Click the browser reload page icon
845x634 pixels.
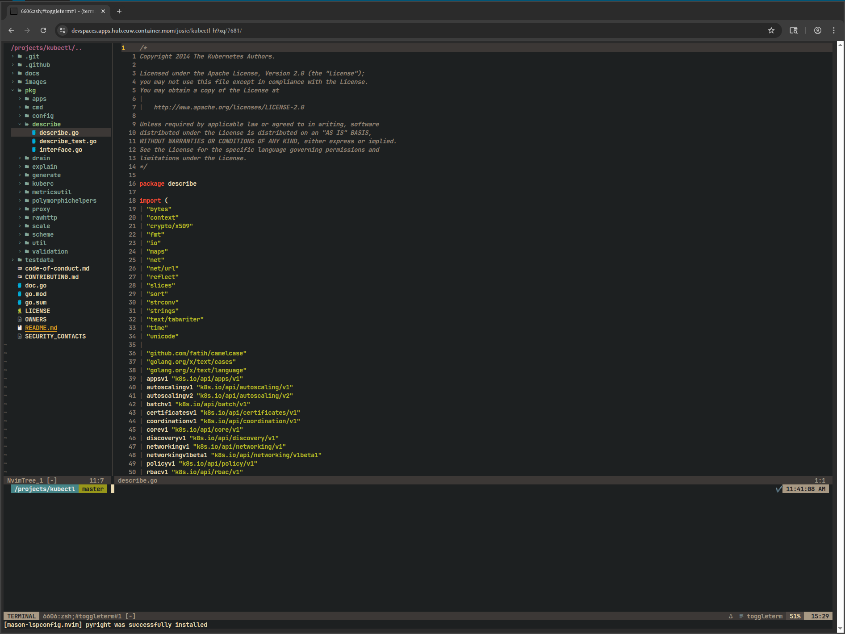point(43,30)
